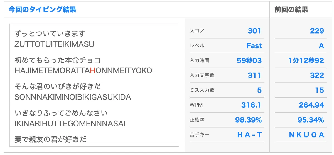
Task: Click the IKINARIHUTTEGOMENNNASAI romaji line
Action: pyautogui.click(x=70, y=123)
